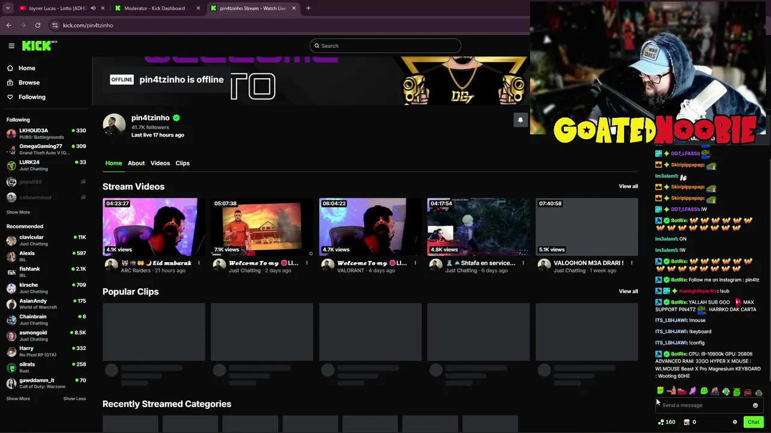Collapse Recommended list with Show Less
Viewport: 771px width, 433px height.
75,399
